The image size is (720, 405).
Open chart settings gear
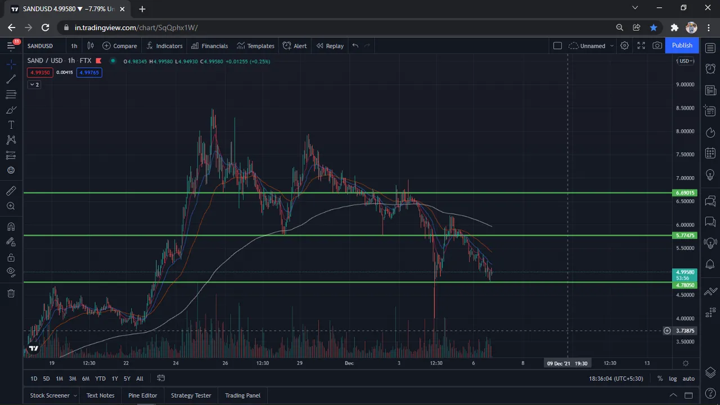(x=624, y=46)
